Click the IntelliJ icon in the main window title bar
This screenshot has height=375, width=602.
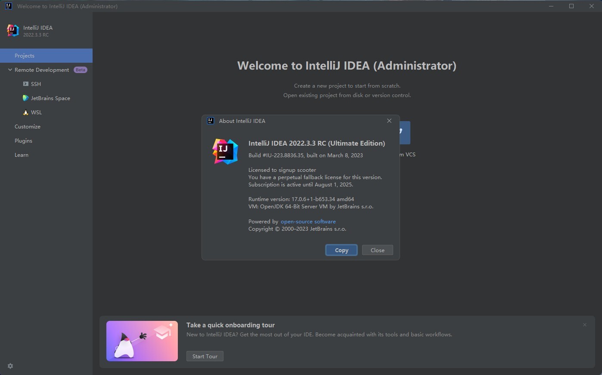[8, 6]
